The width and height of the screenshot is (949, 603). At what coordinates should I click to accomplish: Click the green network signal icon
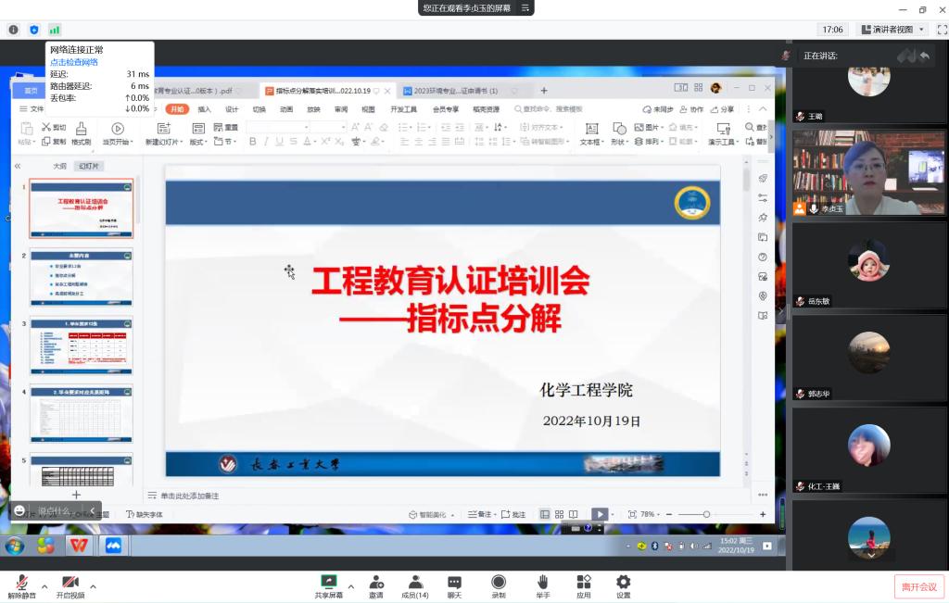(x=55, y=30)
